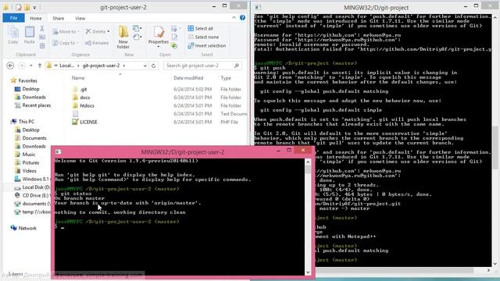This screenshot has width=500, height=281.
Task: Click the History icon in the Open group
Action: tap(174, 46)
